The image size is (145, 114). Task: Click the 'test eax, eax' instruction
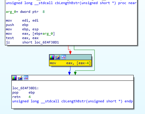coord(22,38)
